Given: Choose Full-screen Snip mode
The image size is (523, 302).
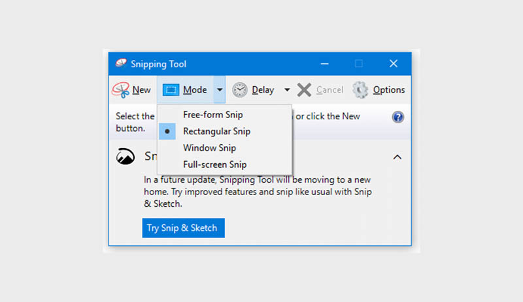Looking at the screenshot, I should (225, 164).
